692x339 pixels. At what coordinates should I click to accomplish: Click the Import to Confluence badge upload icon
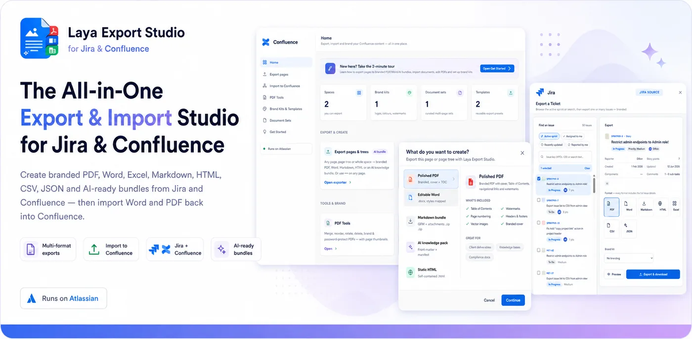click(x=94, y=249)
